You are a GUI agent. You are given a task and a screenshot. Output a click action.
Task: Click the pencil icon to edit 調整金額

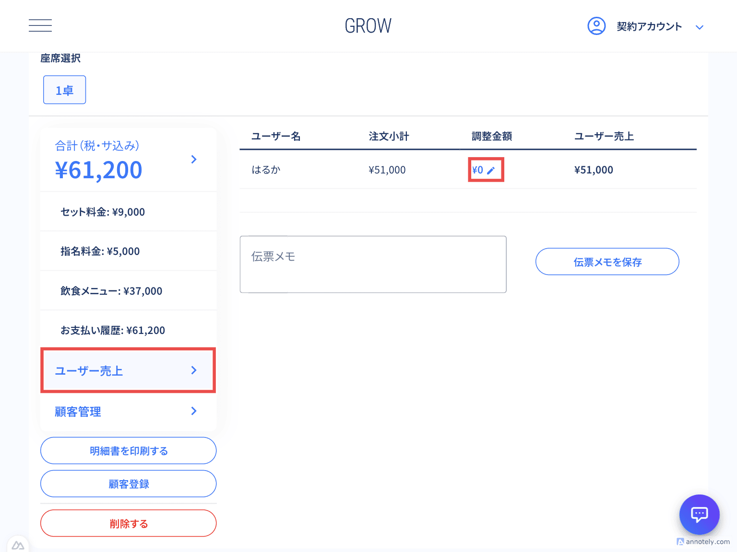[x=492, y=170]
